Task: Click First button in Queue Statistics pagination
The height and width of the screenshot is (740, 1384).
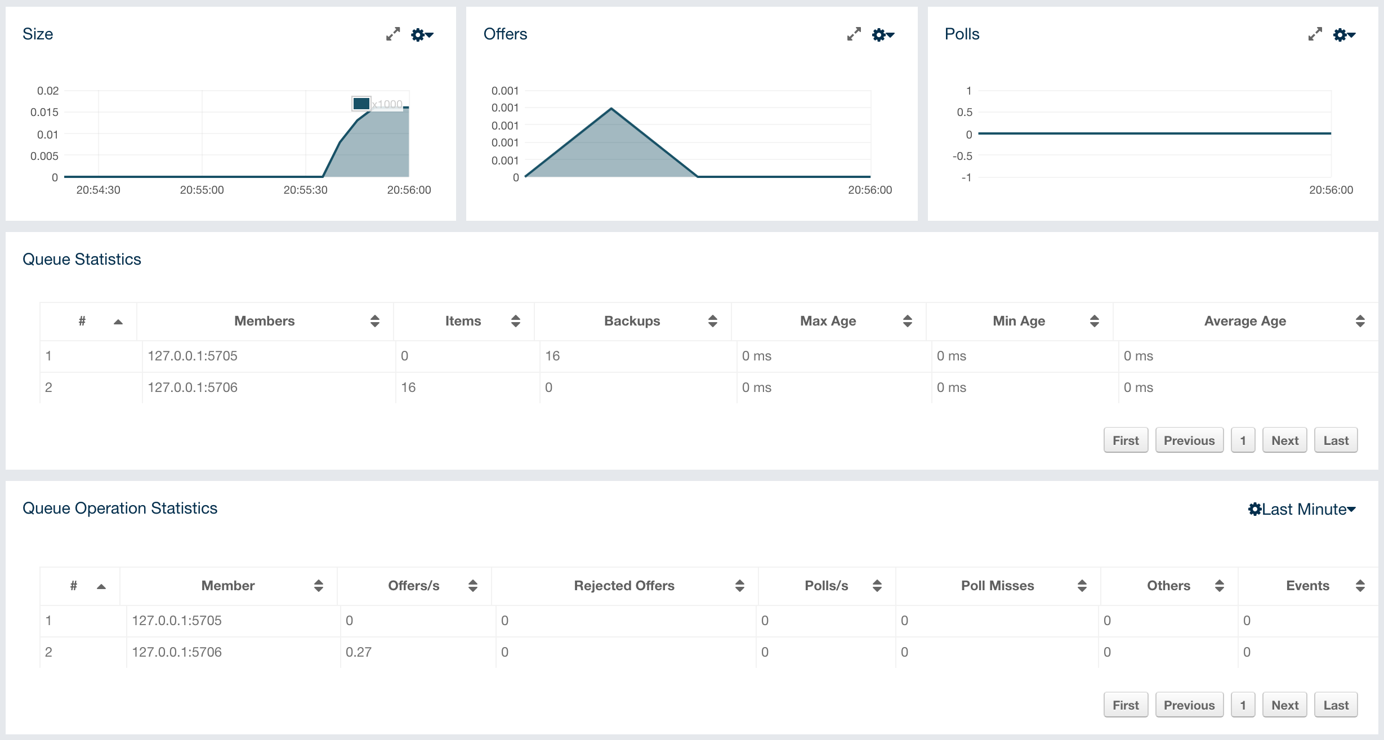Action: pos(1126,440)
